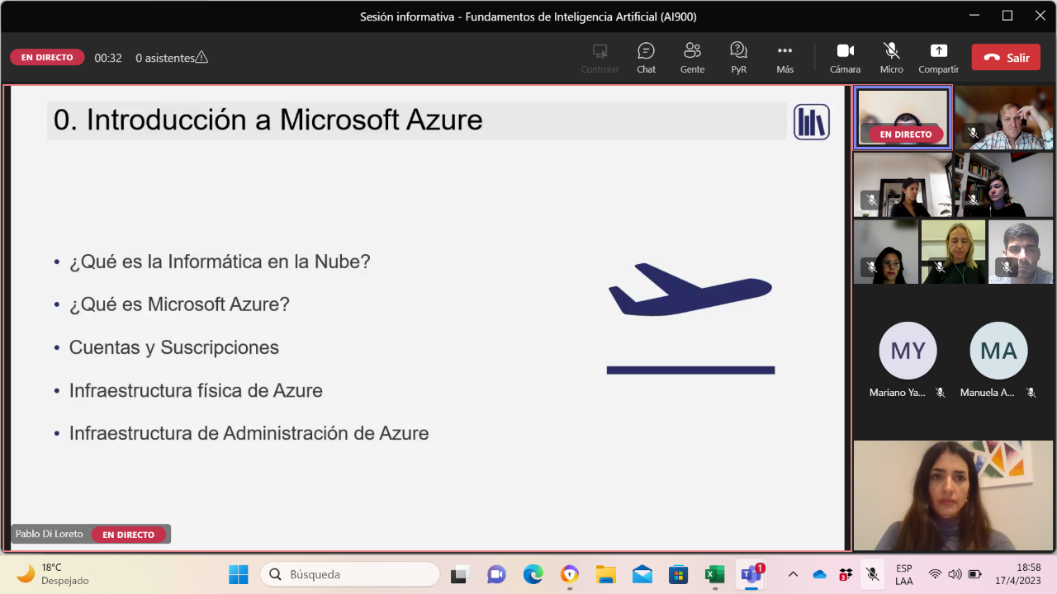Click bullet 'Cuentas y Suscripciones'
This screenshot has width=1057, height=594.
(174, 347)
